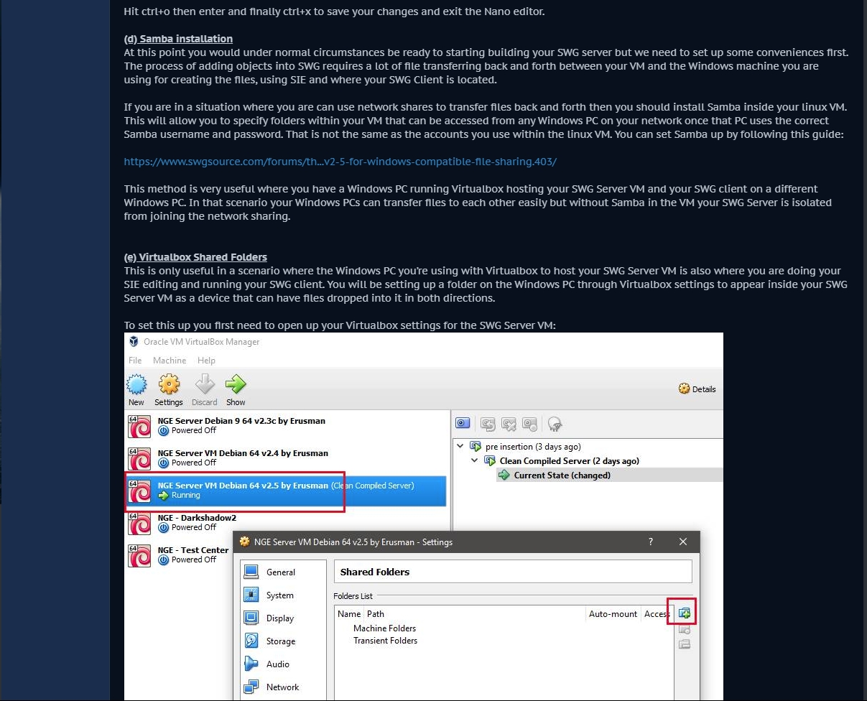
Task: Select the running NGE Server v2.5 VM
Action: [286, 491]
